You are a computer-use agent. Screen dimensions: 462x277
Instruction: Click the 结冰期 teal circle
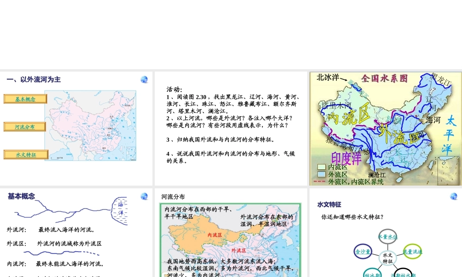tap(372, 272)
